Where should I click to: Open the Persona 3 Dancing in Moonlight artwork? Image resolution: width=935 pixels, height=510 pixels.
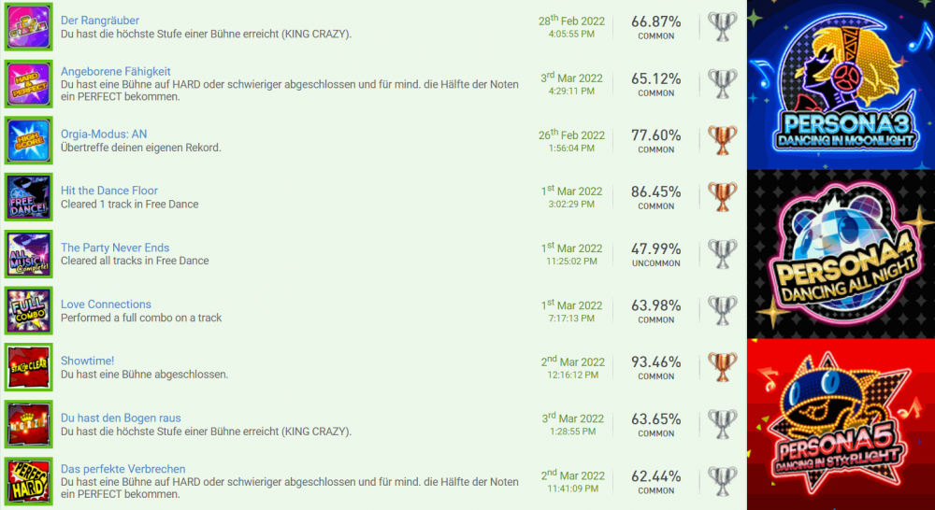pos(841,84)
